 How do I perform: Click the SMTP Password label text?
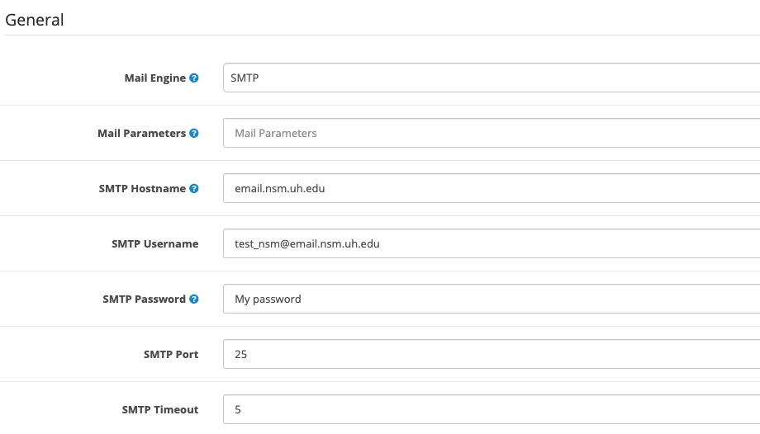pos(144,299)
